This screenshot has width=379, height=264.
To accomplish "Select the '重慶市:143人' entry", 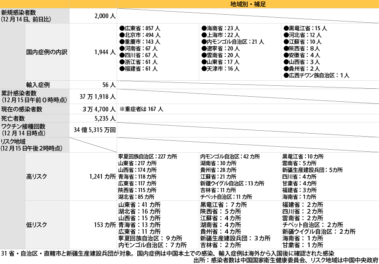I will point(140,42).
